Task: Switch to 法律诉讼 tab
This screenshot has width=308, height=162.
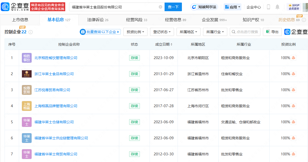Action: pos(98,20)
